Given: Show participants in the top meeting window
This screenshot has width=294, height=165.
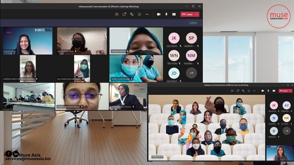Looking at the screenshot, I should (117, 14).
